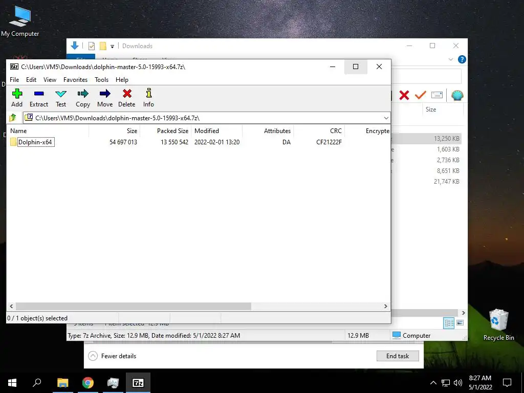Image resolution: width=524 pixels, height=393 pixels.
Task: Click scroll left arrow in 7-Zip list
Action: click(x=11, y=306)
